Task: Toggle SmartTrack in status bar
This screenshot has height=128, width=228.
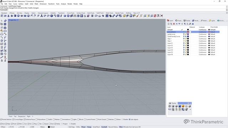Action: pos(96,127)
